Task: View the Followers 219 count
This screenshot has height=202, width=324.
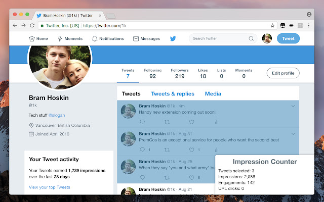Action: click(180, 73)
